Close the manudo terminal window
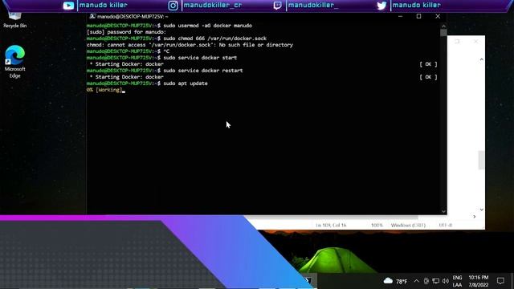The image size is (514, 289). [x=438, y=16]
